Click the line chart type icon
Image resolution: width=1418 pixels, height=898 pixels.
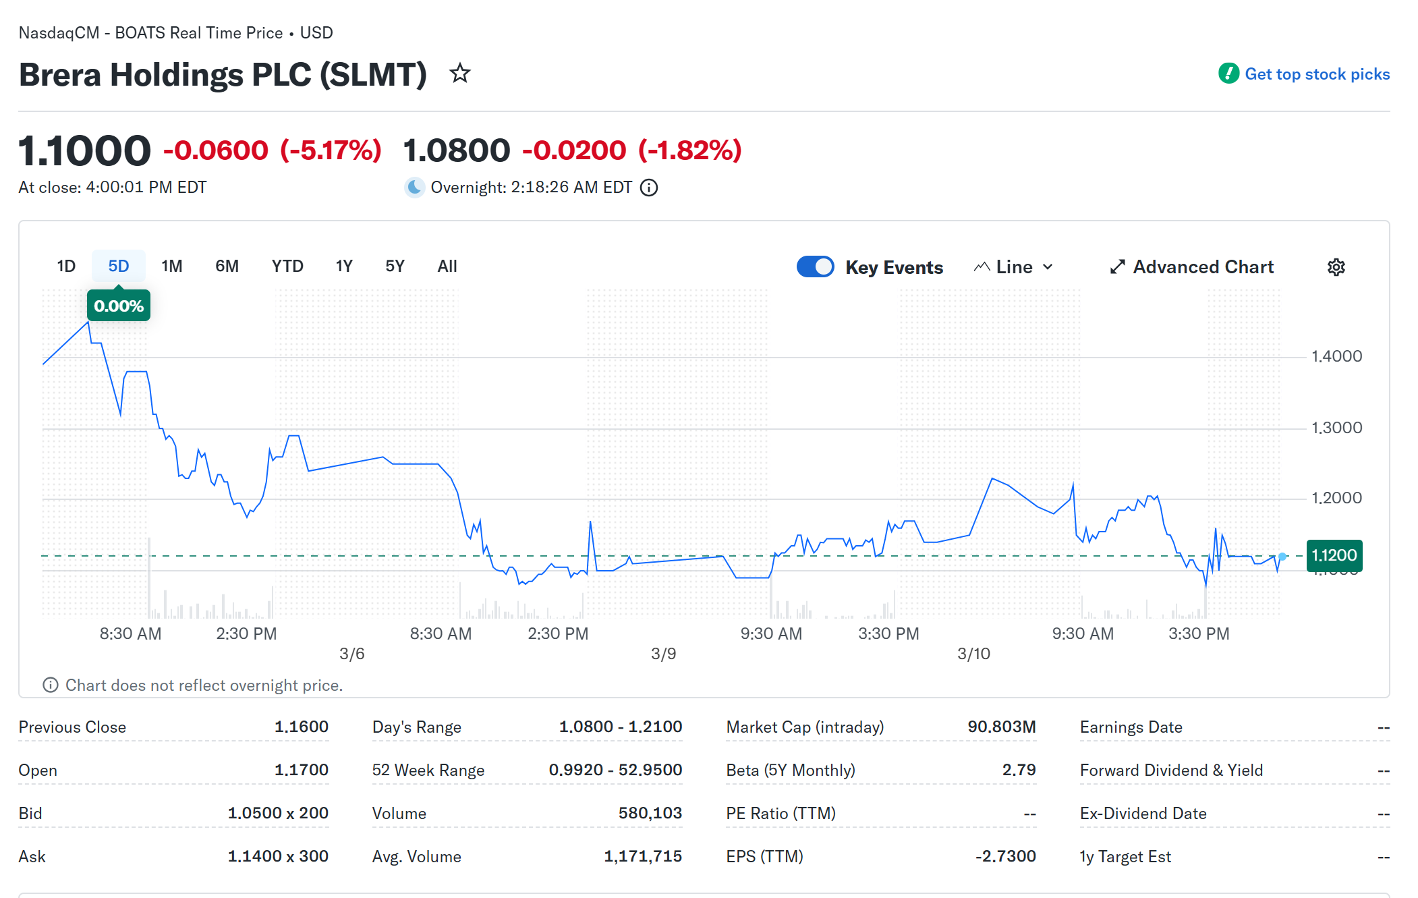[982, 267]
